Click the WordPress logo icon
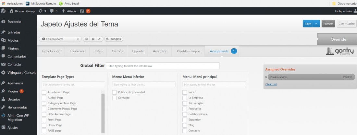The height and width of the screenshot is (135, 357). 3,11
